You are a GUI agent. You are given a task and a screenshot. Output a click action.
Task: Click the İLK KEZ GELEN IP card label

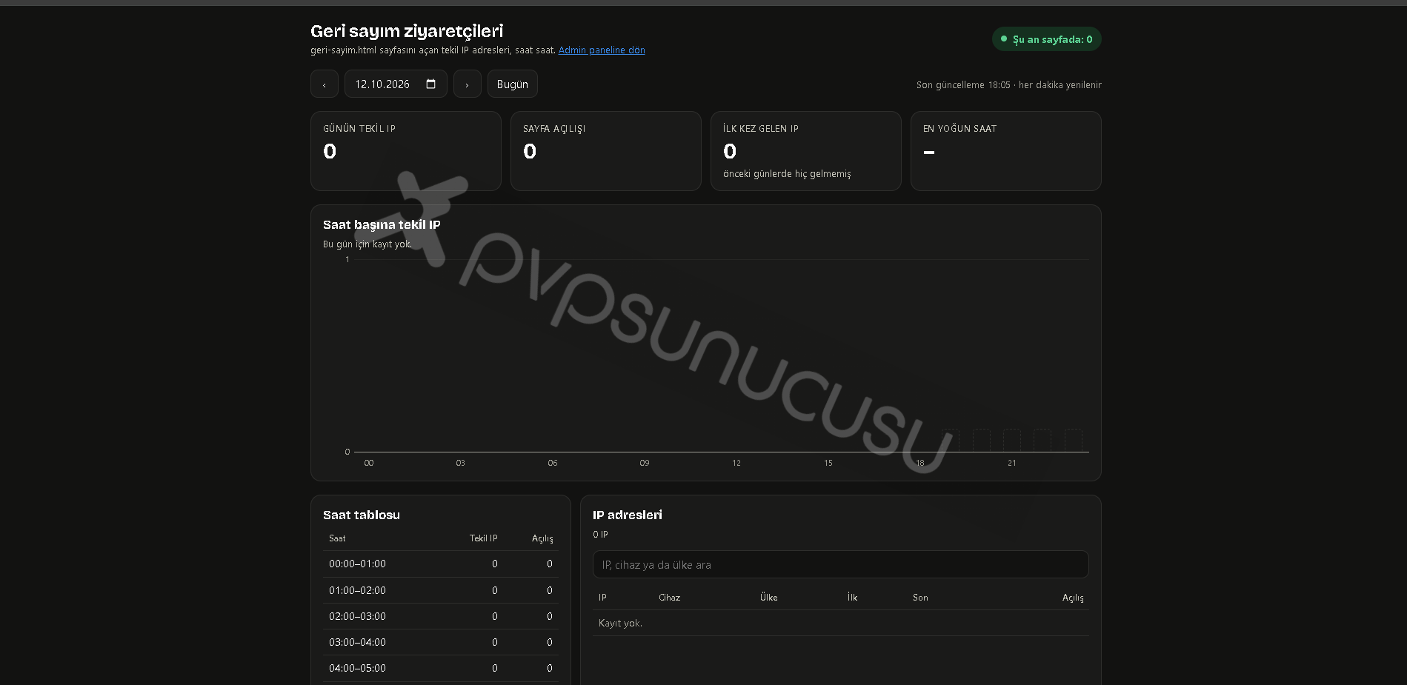coord(761,129)
